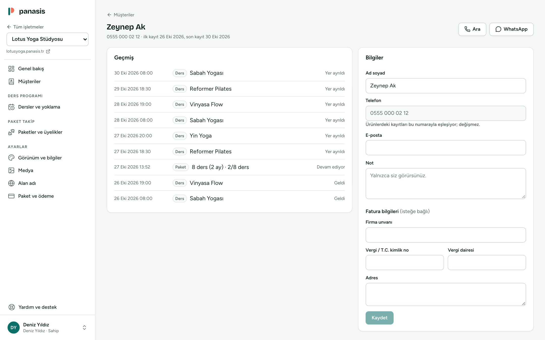The height and width of the screenshot is (340, 545).
Task: Click the Medya image icon
Action: pos(11,171)
